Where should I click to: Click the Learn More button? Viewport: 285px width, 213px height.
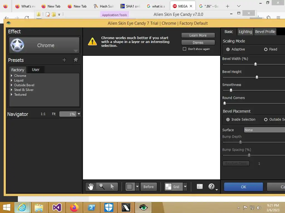198,35
